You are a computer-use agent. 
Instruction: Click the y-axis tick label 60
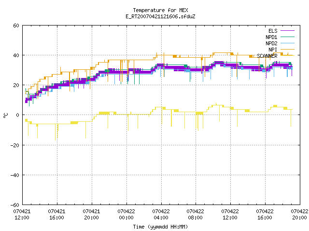point(16,26)
